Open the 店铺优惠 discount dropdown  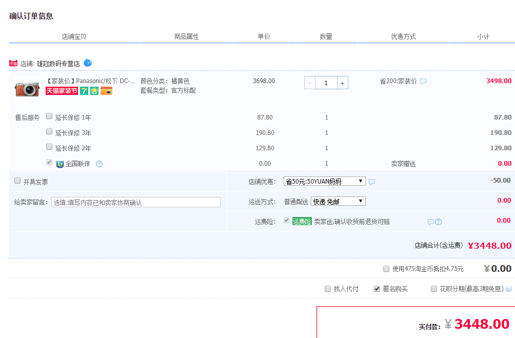pyautogui.click(x=324, y=181)
